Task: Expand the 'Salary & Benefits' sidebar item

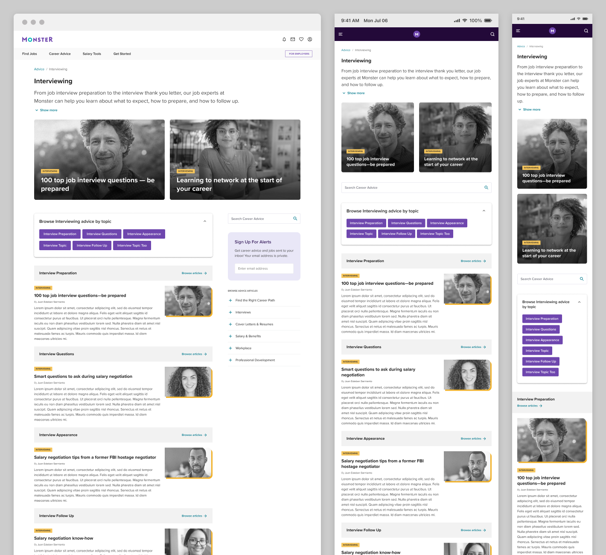Action: tap(230, 336)
